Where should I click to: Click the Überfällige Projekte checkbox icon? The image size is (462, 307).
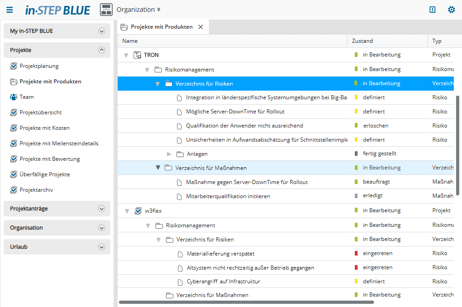[x=13, y=174]
